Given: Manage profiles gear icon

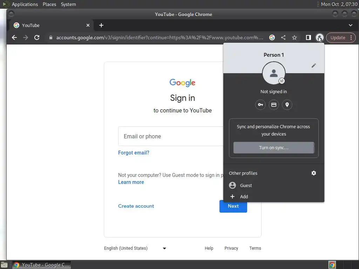Looking at the screenshot, I should 314,173.
